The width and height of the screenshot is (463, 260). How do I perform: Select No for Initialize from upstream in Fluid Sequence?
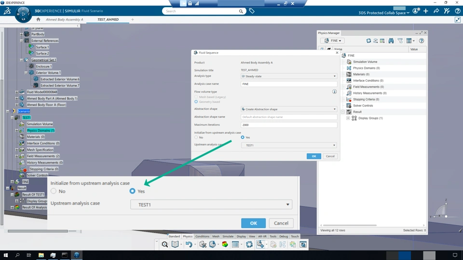pos(196,137)
